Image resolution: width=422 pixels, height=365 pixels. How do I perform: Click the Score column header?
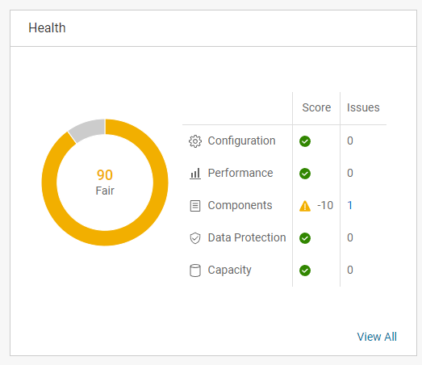click(x=316, y=107)
